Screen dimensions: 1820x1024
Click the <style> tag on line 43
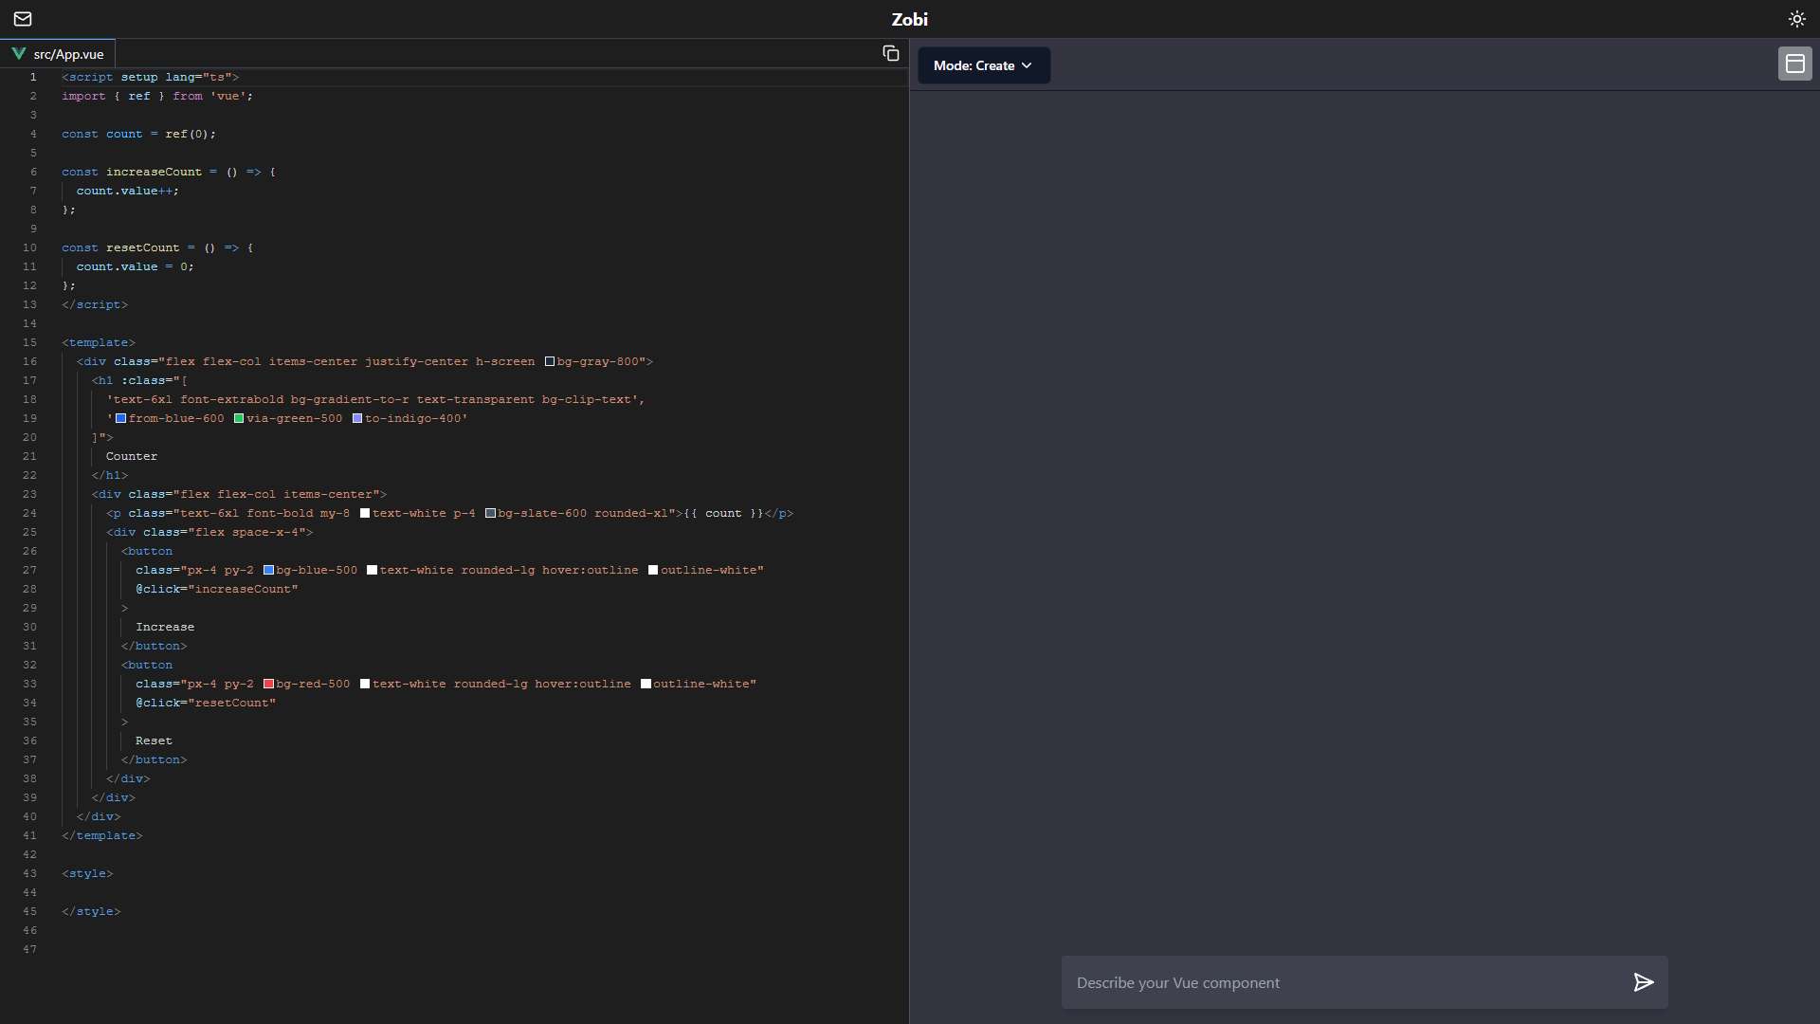pyautogui.click(x=87, y=873)
